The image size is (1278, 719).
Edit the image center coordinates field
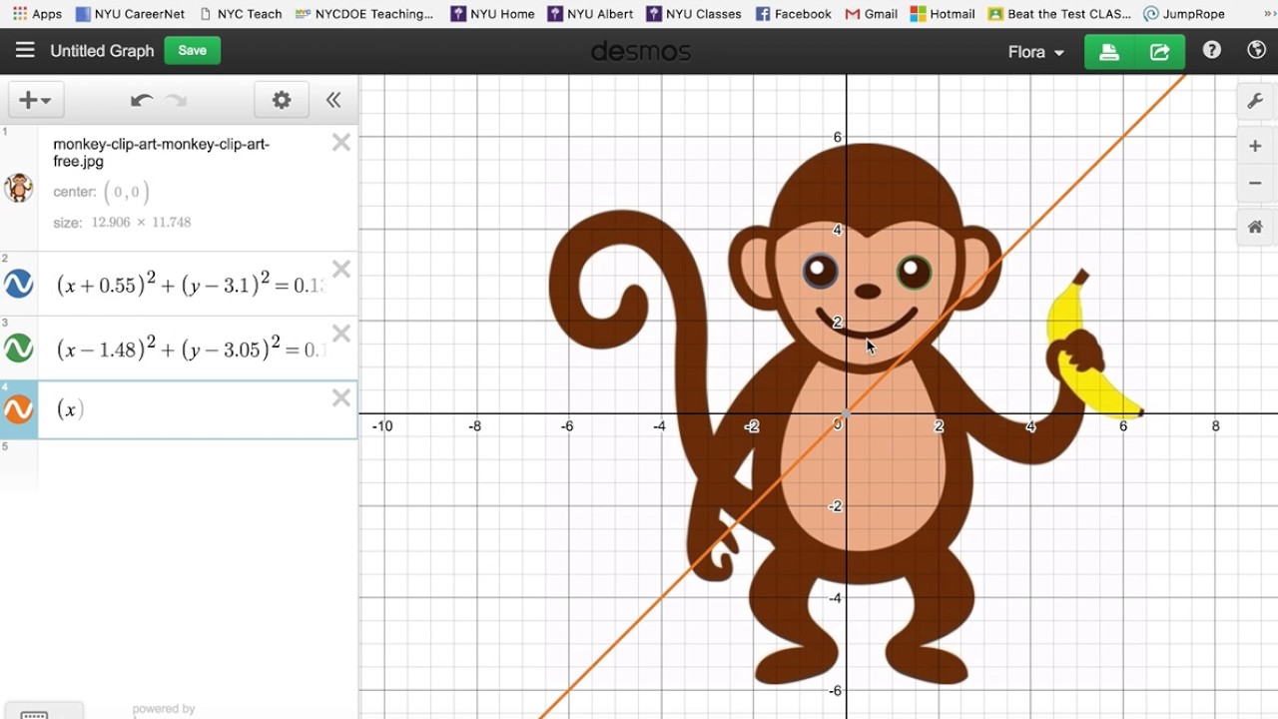[126, 192]
